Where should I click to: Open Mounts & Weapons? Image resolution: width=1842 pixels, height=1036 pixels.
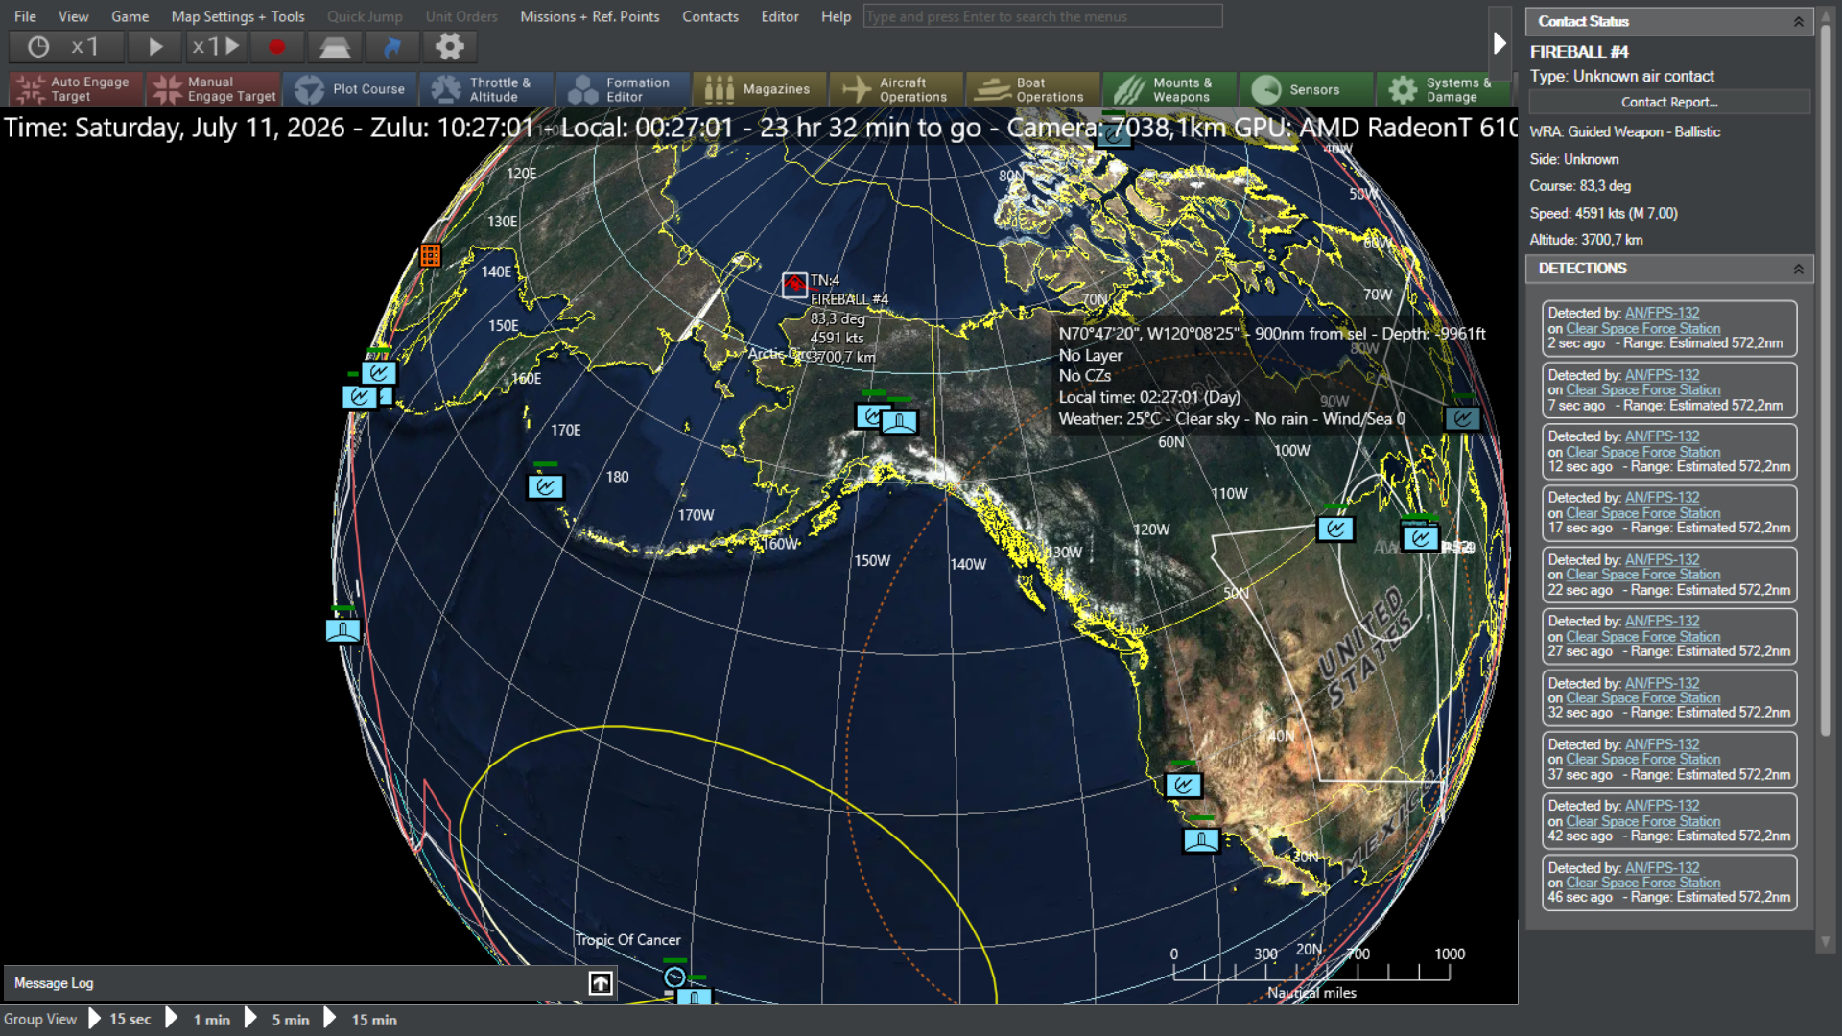coord(1170,89)
